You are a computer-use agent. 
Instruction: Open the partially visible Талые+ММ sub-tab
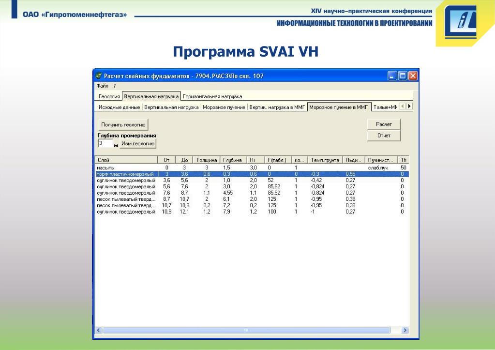coord(385,107)
